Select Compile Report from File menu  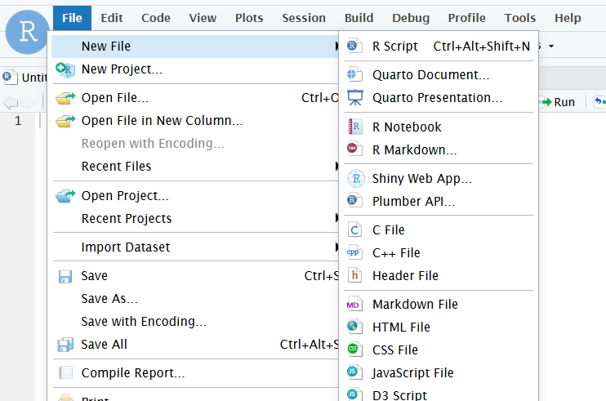click(132, 373)
